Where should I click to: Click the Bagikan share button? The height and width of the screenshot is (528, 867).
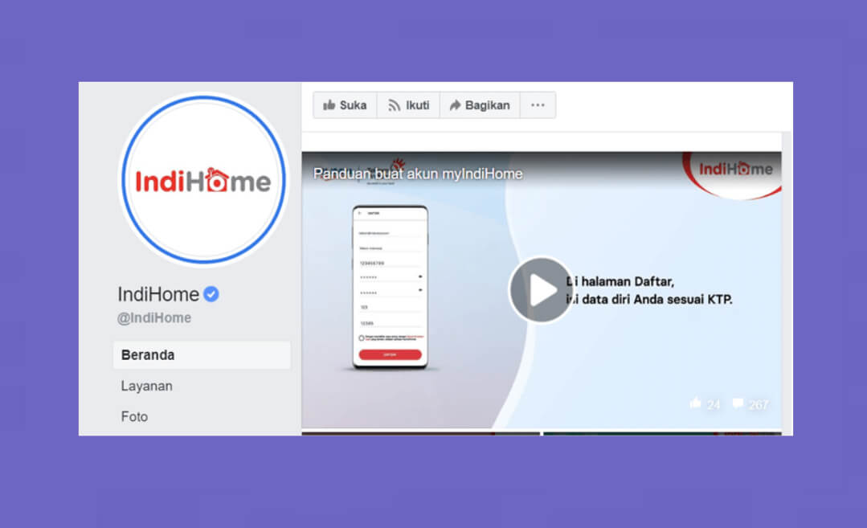tap(480, 105)
